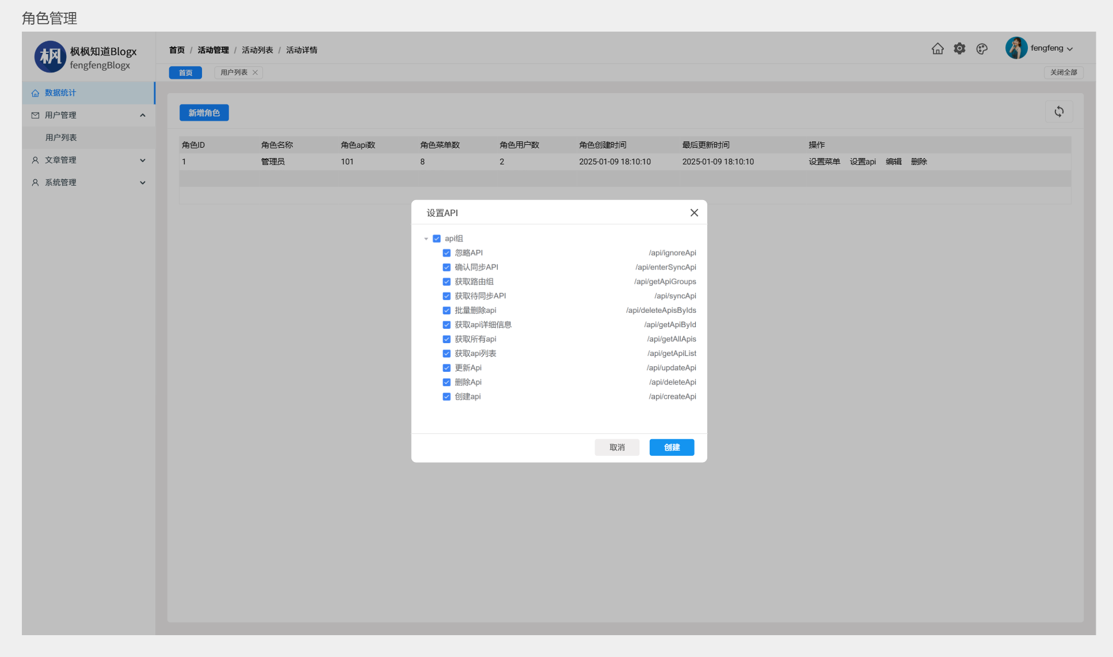Uncheck the 忽略API checkbox

tap(447, 253)
